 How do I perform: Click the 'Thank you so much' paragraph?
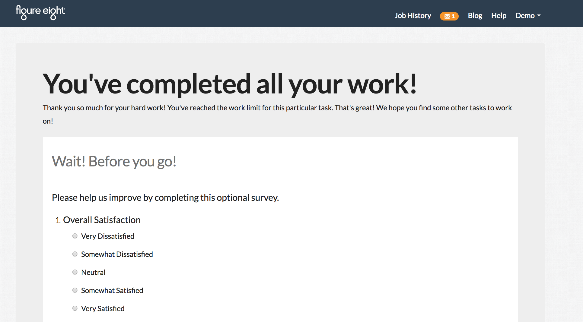point(277,108)
